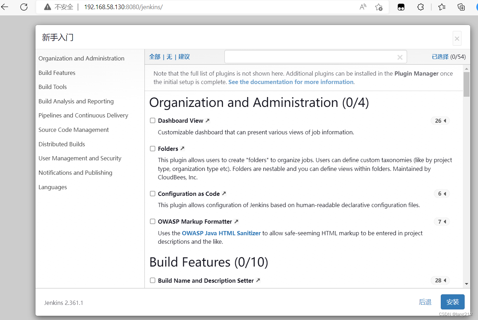478x320 pixels.
Task: Open OWASP Java HTML Sanitizer link
Action: tap(221, 233)
